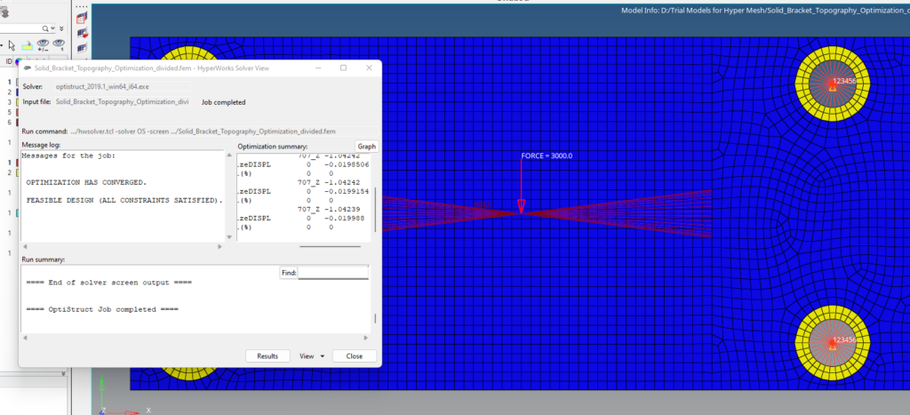910x415 pixels.
Task: Click the Message log scroll-down arrow
Action: click(x=230, y=237)
